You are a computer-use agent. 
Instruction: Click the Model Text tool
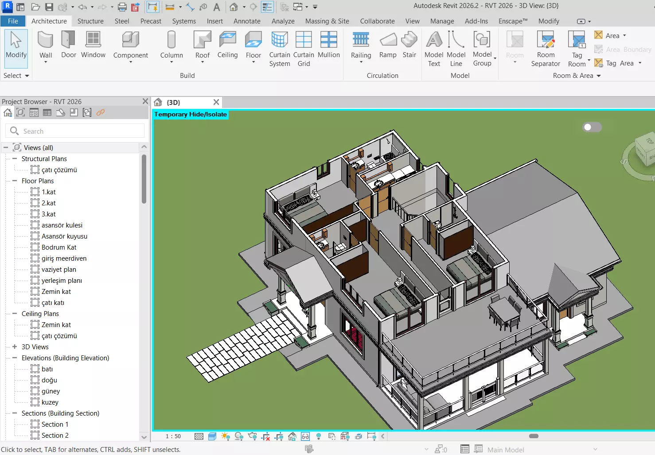tap(434, 49)
